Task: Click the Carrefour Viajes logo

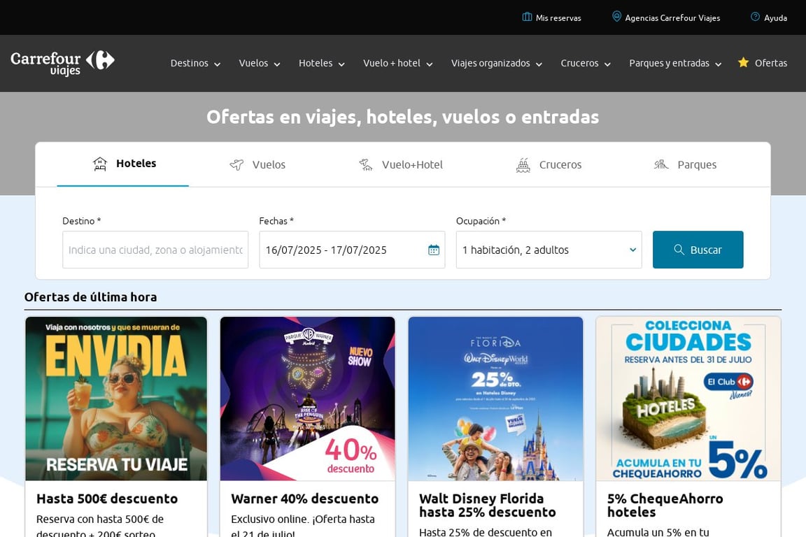Action: click(x=62, y=63)
